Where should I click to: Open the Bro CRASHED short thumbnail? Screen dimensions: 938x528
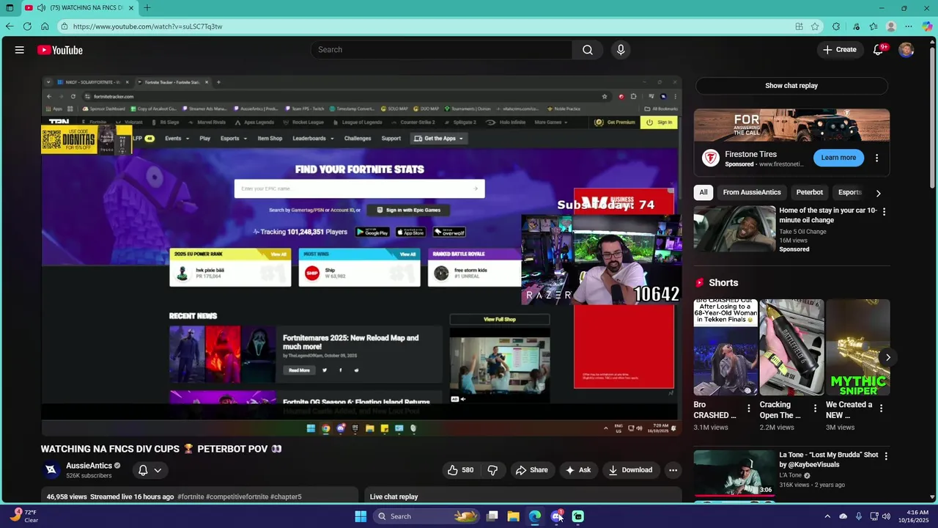[725, 347]
